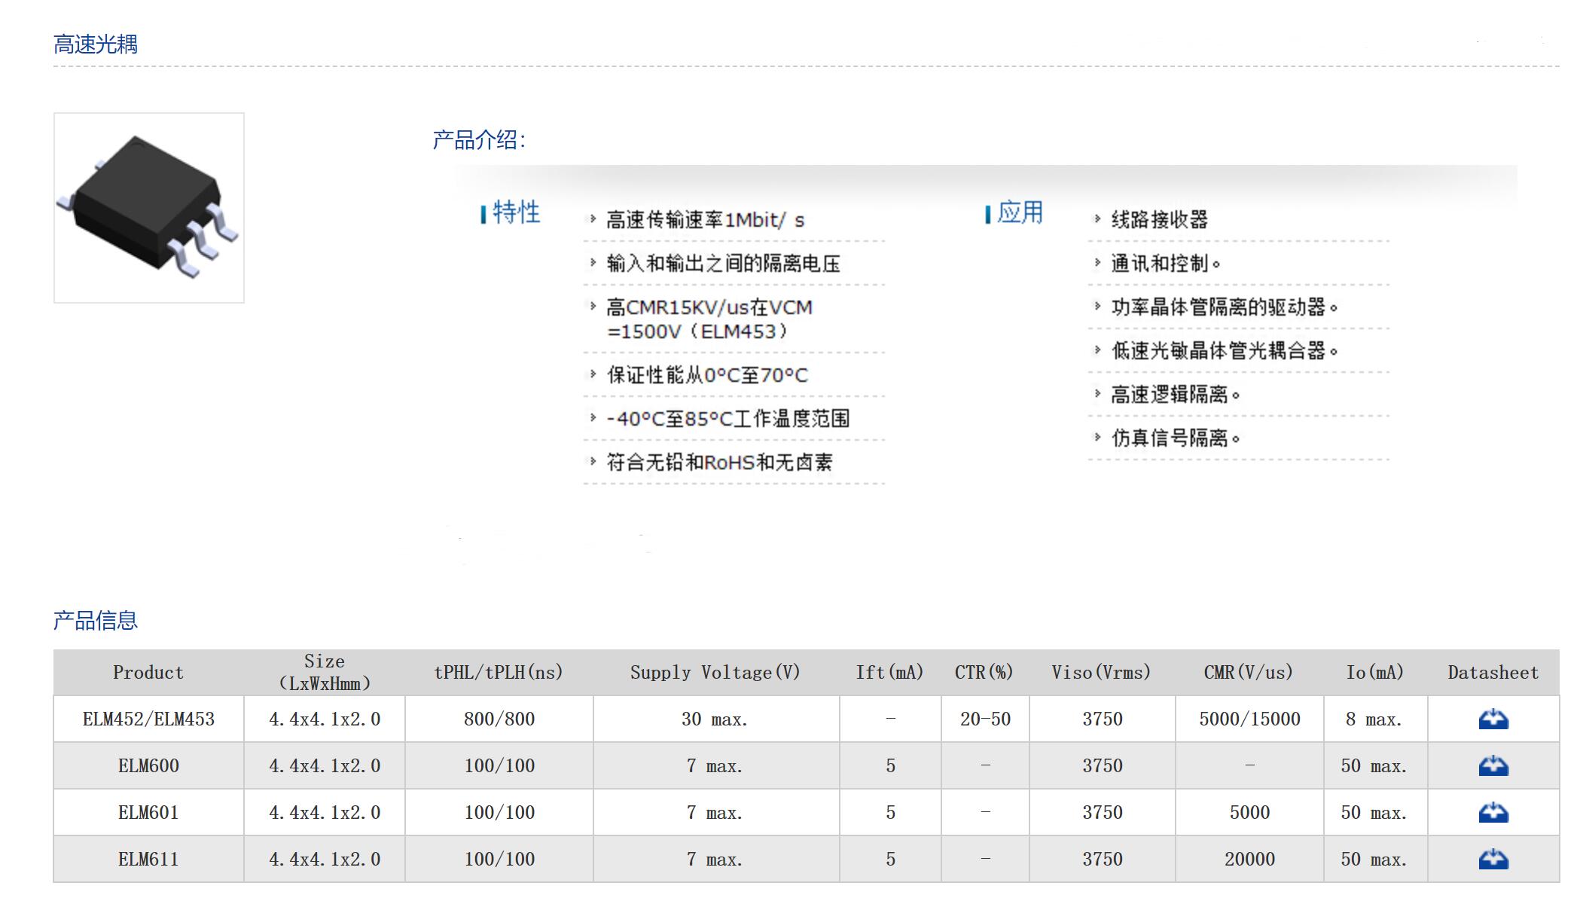Click the 应用 applications label
The image size is (1580, 901).
point(1020,212)
